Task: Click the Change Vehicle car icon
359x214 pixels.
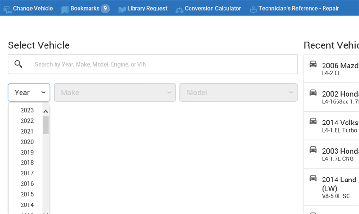Action: click(8, 10)
